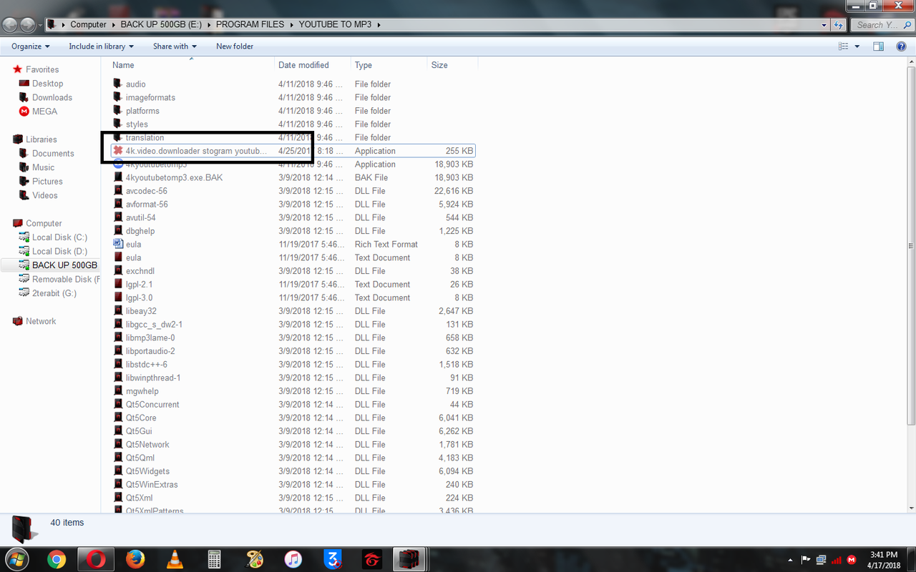Open Calculator from the taskbar
This screenshot has height=572, width=916.
[x=213, y=559]
